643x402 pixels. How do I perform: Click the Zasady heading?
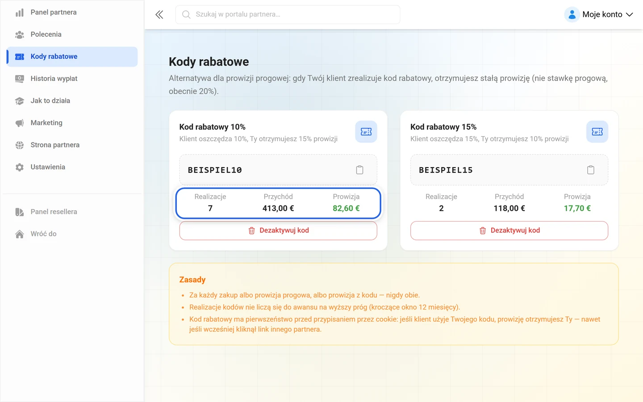(x=192, y=280)
